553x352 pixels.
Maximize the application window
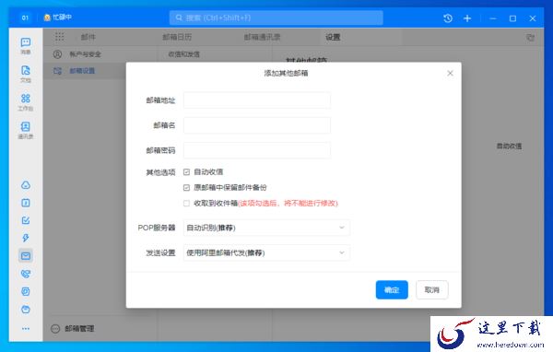click(512, 18)
